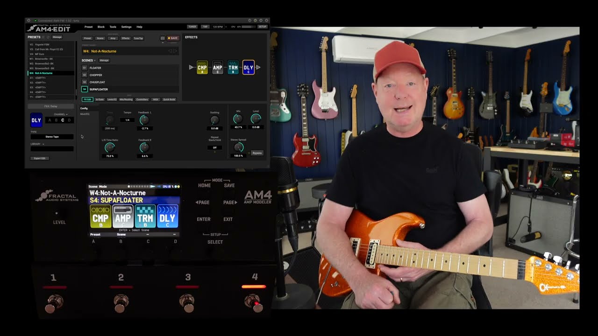The image size is (598, 336).
Task: Click the Expert Edit button
Action: 40,158
